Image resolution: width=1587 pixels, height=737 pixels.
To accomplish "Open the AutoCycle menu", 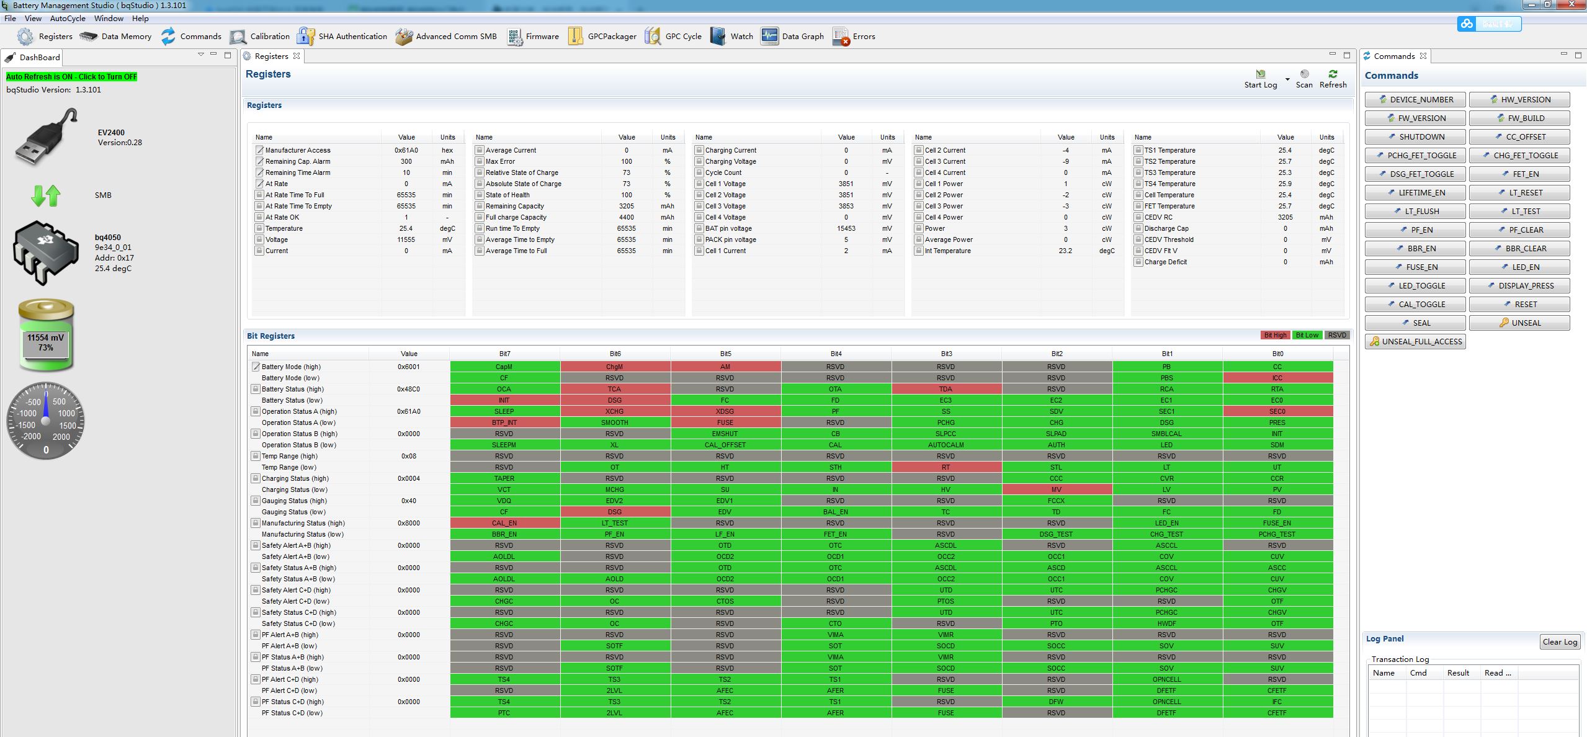I will (x=68, y=19).
